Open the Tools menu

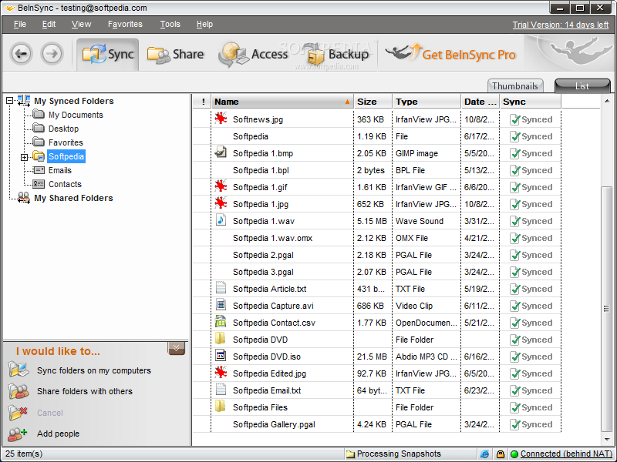[x=170, y=24]
